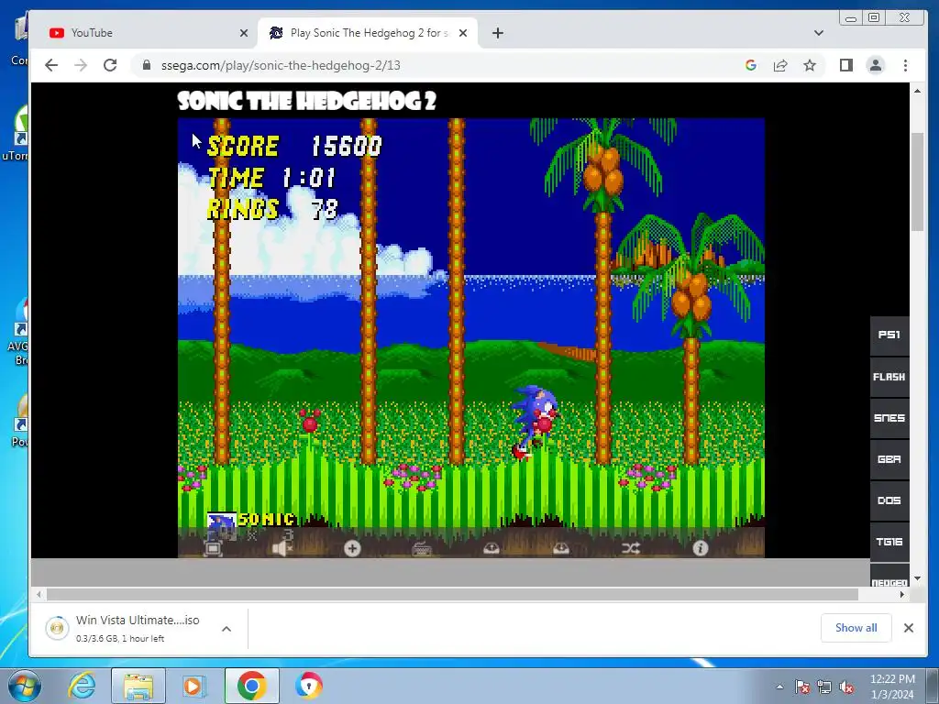Click the Chrome taskbar icon
This screenshot has width=939, height=704.
(251, 686)
